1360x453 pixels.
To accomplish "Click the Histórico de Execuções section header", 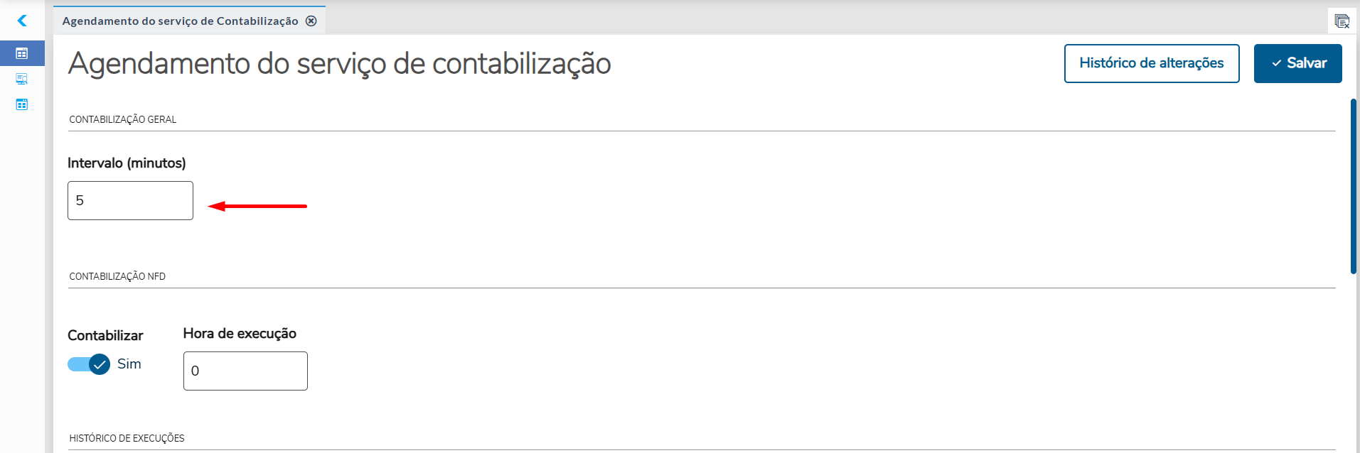I will [x=127, y=438].
